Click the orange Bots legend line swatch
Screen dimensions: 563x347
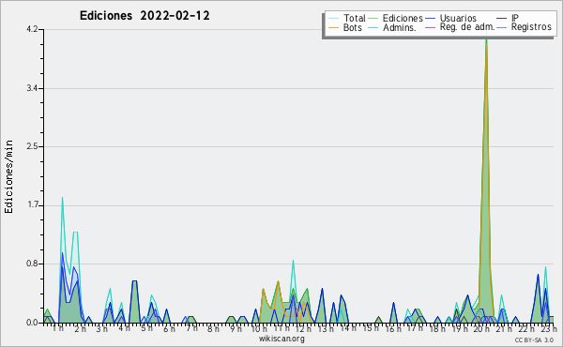click(333, 27)
